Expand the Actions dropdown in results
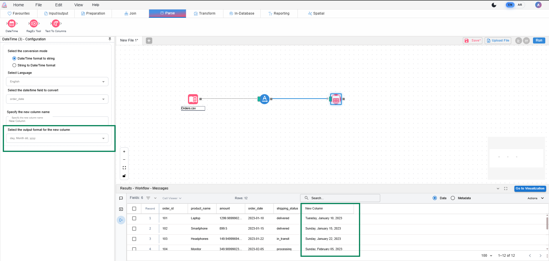549x261 pixels. pyautogui.click(x=535, y=198)
